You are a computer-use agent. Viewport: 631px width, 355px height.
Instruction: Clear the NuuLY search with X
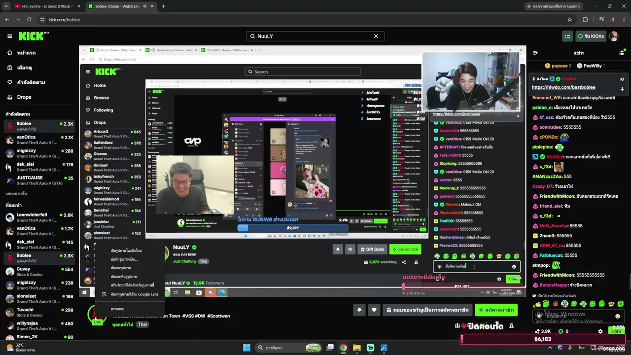(376, 36)
